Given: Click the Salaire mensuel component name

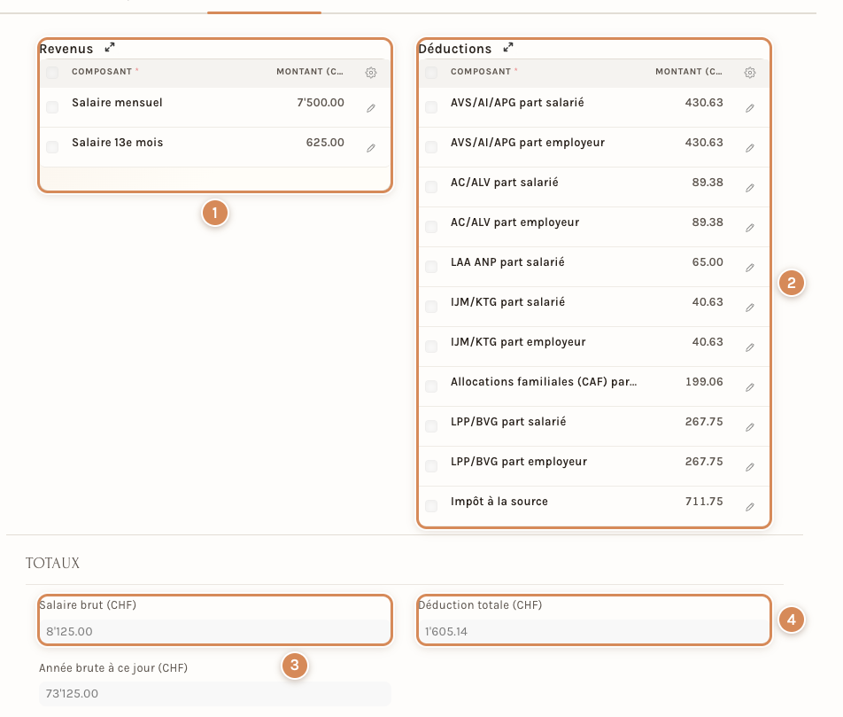Looking at the screenshot, I should pyautogui.click(x=117, y=102).
